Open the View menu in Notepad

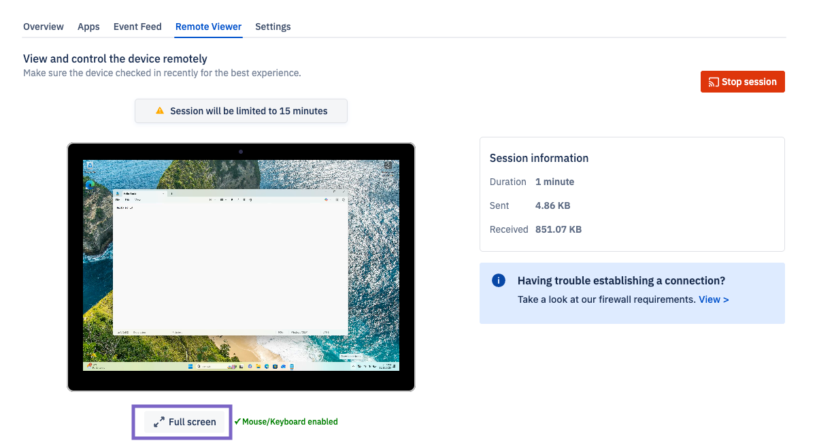[x=137, y=200]
